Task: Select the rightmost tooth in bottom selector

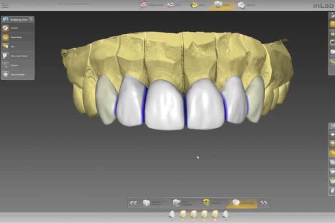Action: 226,215
